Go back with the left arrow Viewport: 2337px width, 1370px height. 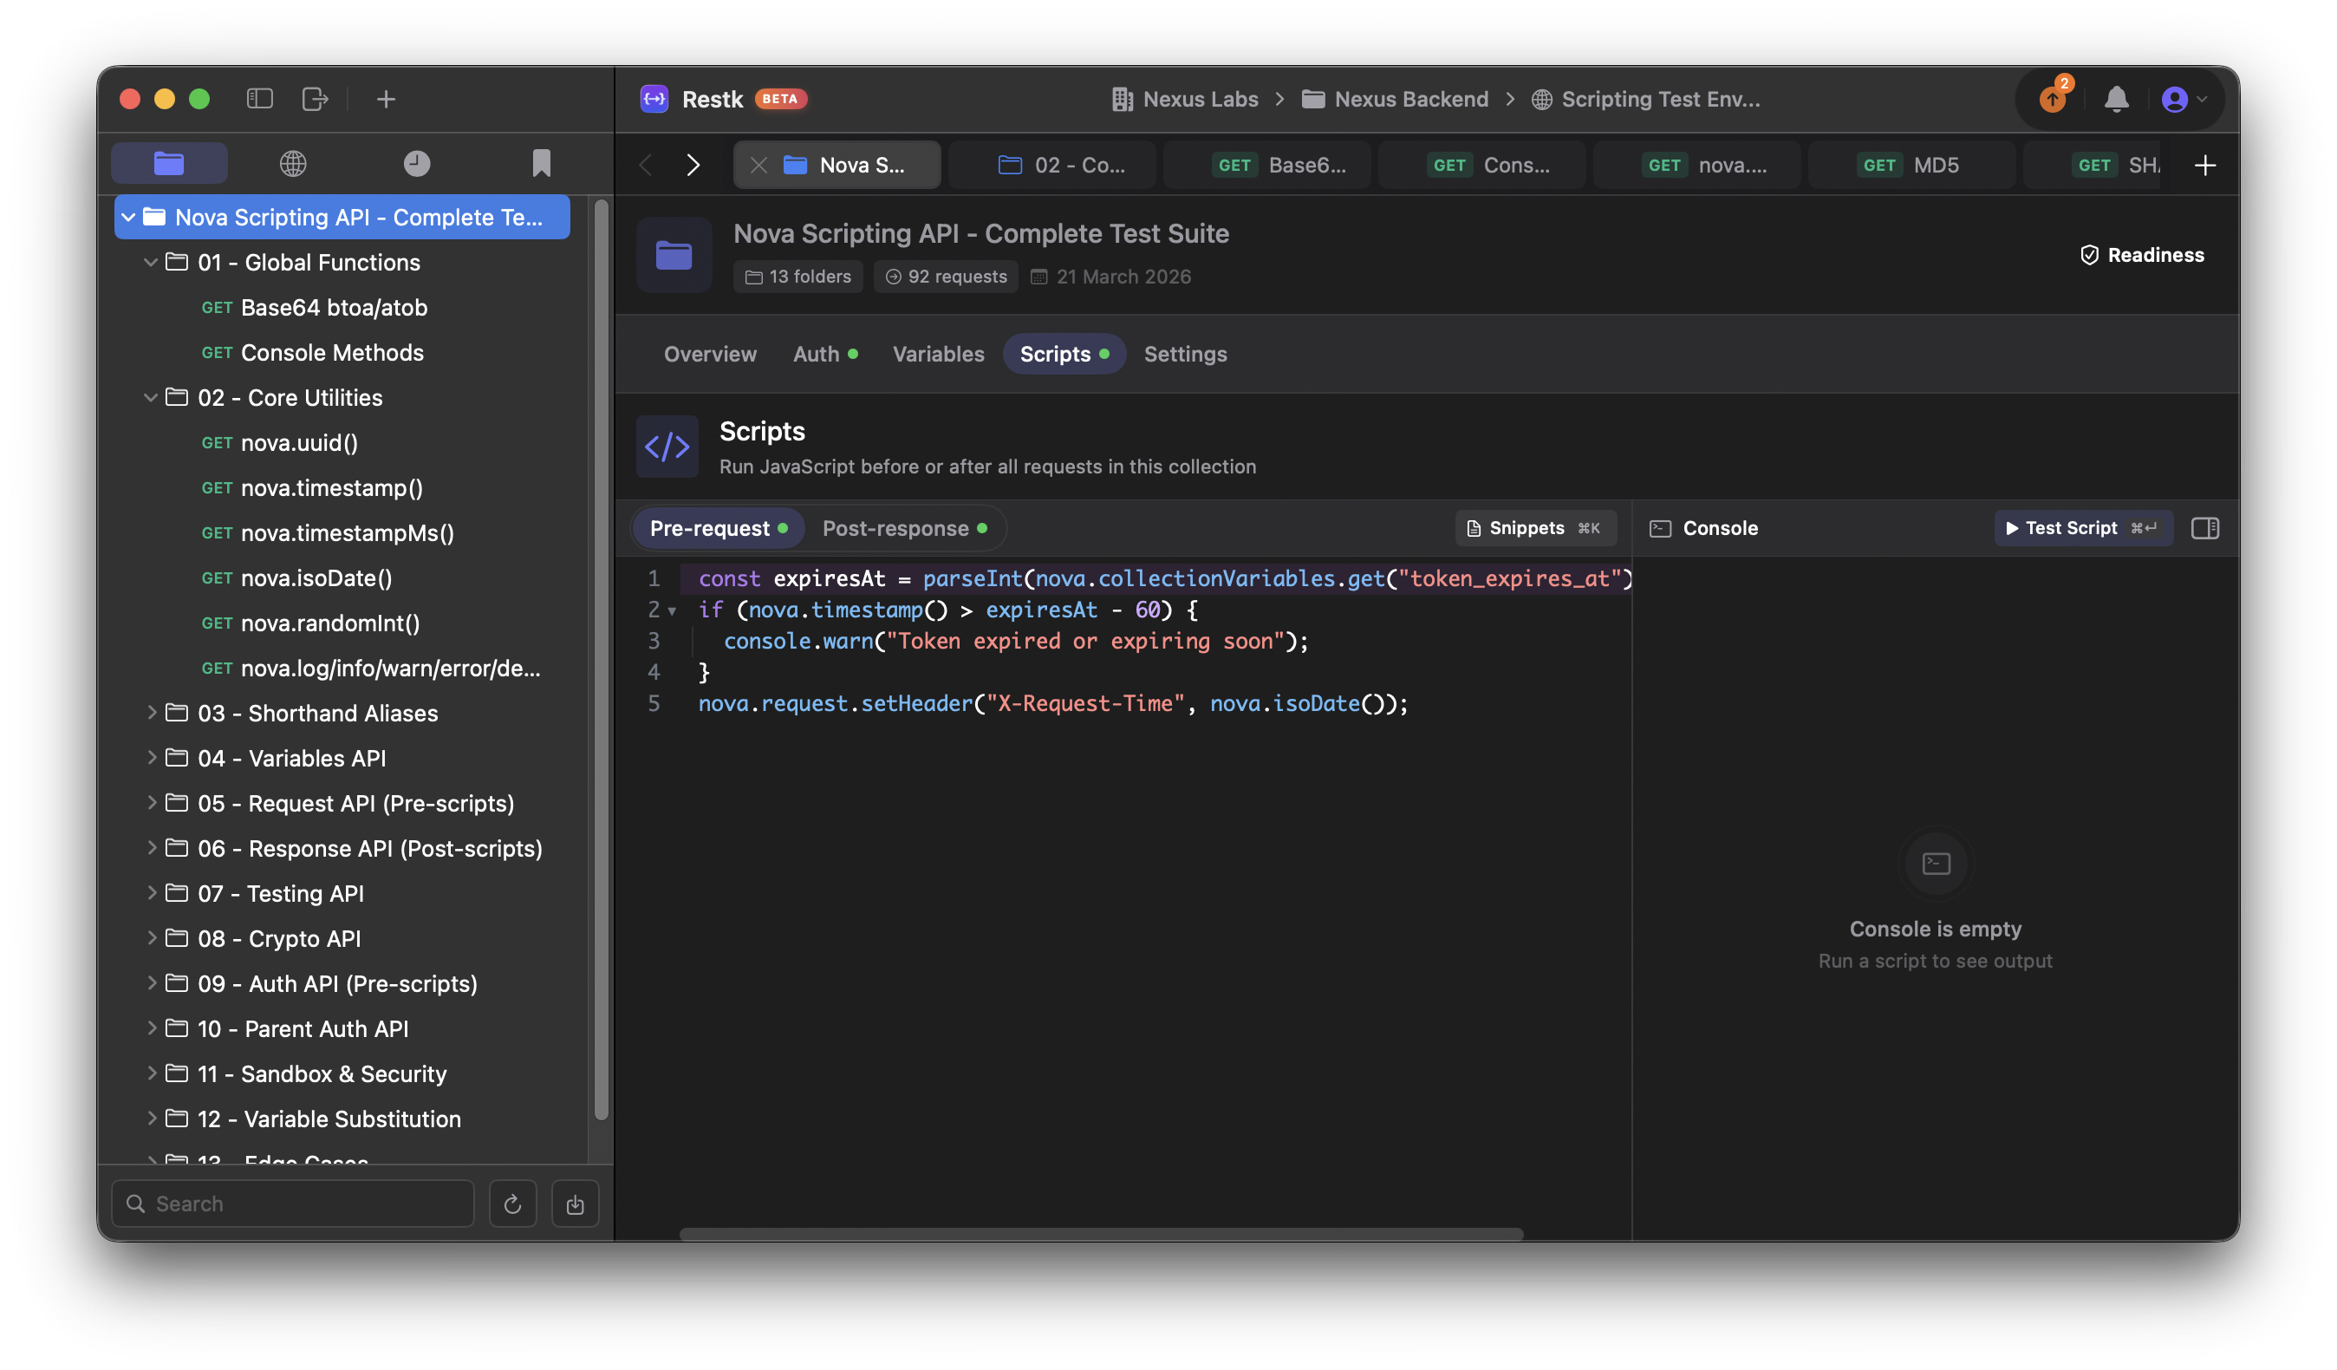pos(647,165)
